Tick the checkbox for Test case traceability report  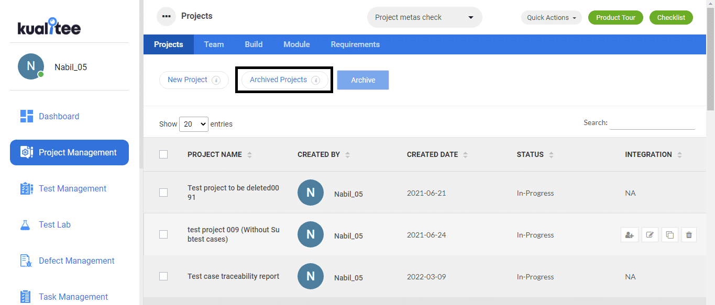[x=163, y=276]
